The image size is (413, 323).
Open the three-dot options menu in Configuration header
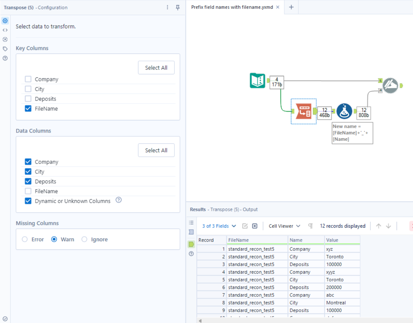[x=167, y=7]
